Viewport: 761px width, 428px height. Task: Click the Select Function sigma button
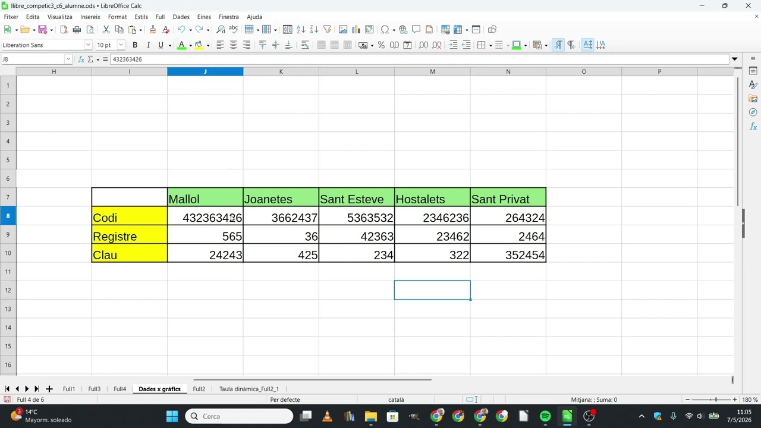point(90,59)
